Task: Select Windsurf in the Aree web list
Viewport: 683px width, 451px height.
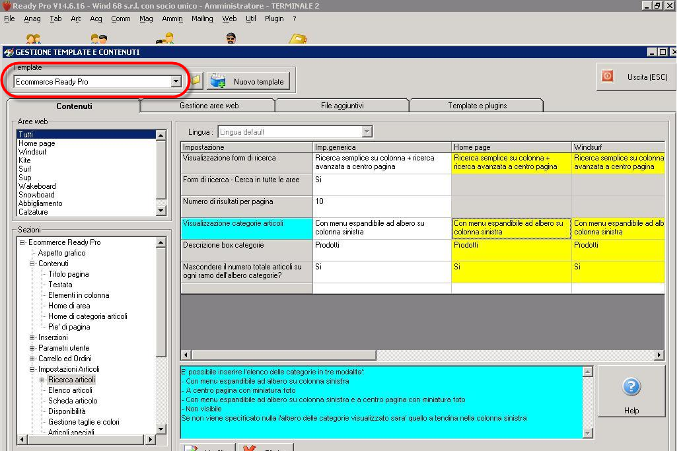Action: [32, 152]
